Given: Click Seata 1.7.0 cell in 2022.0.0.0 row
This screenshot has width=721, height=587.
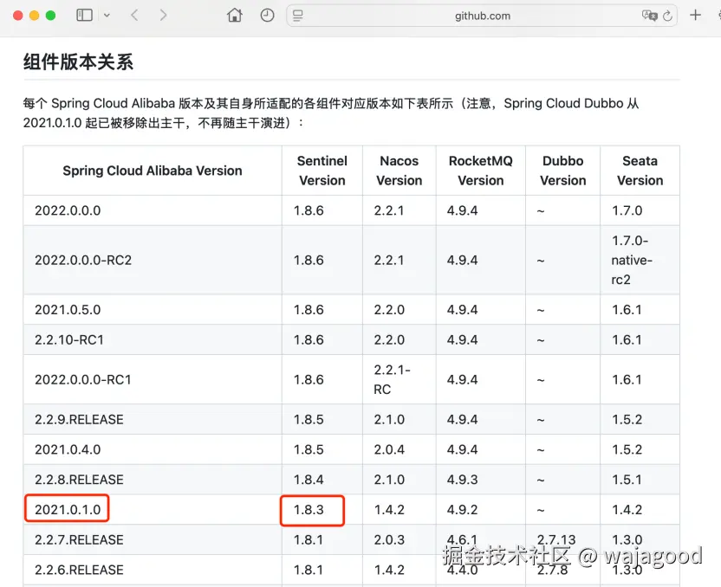Looking at the screenshot, I should pos(640,210).
